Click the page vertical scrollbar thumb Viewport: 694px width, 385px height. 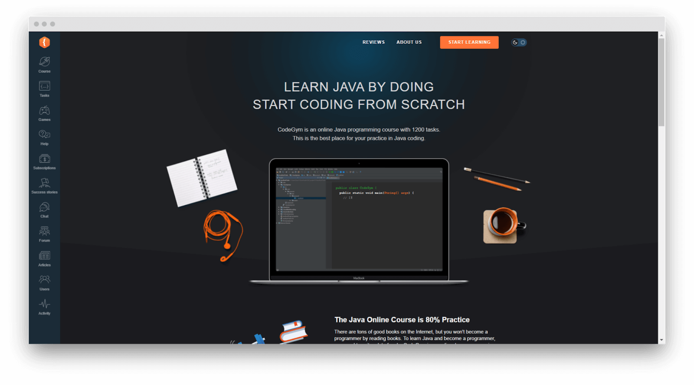point(661,82)
